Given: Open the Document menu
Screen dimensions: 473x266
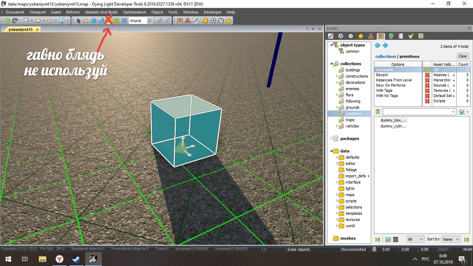Looking at the screenshot, I should (15, 12).
